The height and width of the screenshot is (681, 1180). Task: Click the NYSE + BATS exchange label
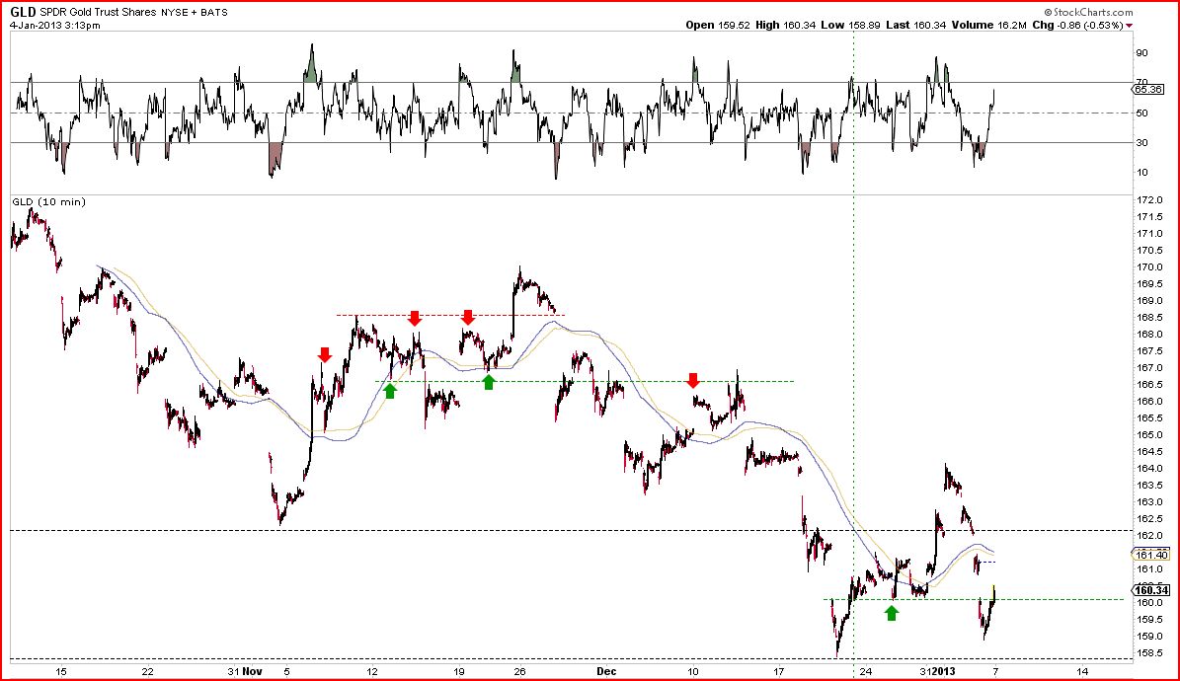click(195, 13)
